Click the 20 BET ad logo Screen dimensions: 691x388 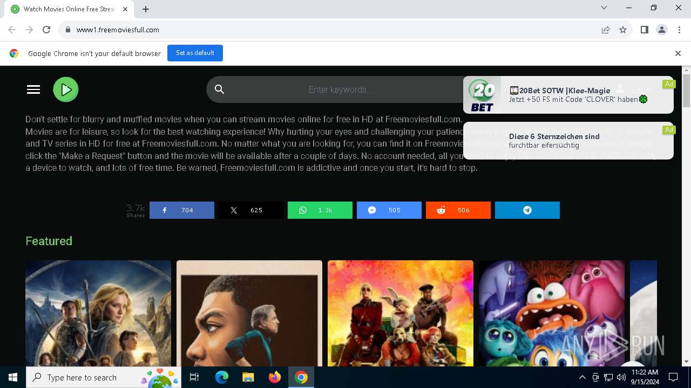(482, 95)
